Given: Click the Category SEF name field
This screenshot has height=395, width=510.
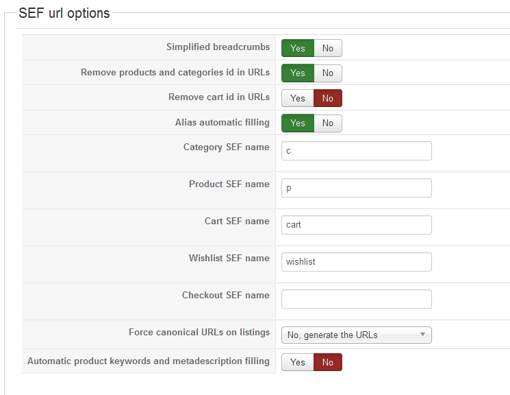Looking at the screenshot, I should 356,151.
